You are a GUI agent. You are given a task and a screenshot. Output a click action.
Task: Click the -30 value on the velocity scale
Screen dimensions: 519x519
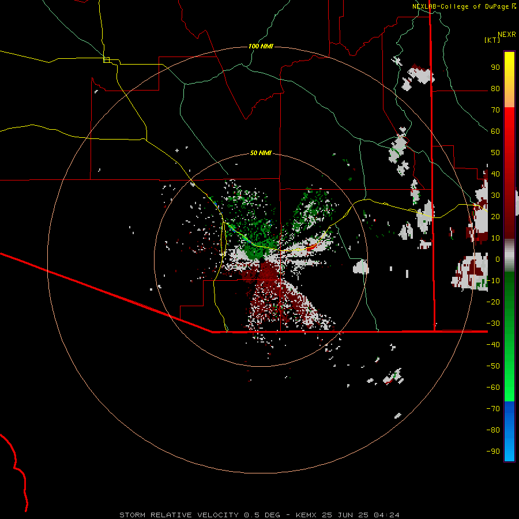(x=493, y=324)
